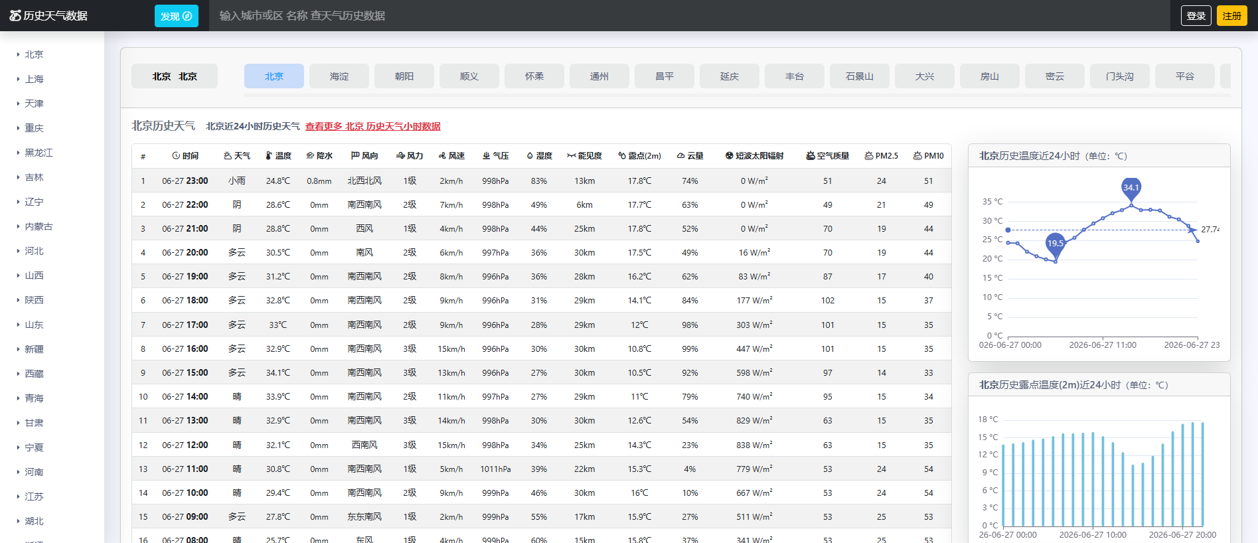The width and height of the screenshot is (1258, 543).
Task: Click the compass icon in 发现 button
Action: [x=187, y=16]
